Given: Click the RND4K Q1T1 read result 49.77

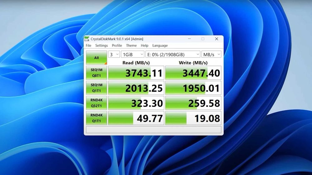Looking at the screenshot, I should tap(136, 118).
